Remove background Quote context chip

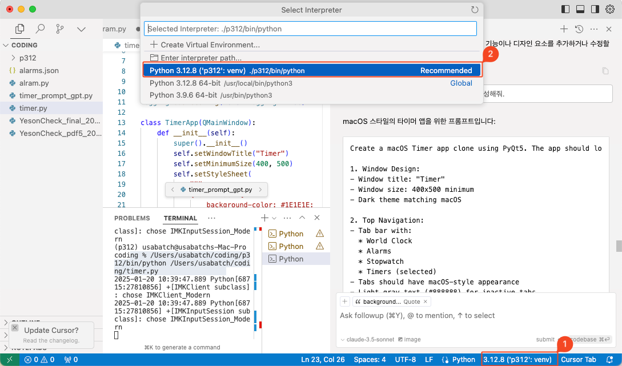tap(426, 301)
